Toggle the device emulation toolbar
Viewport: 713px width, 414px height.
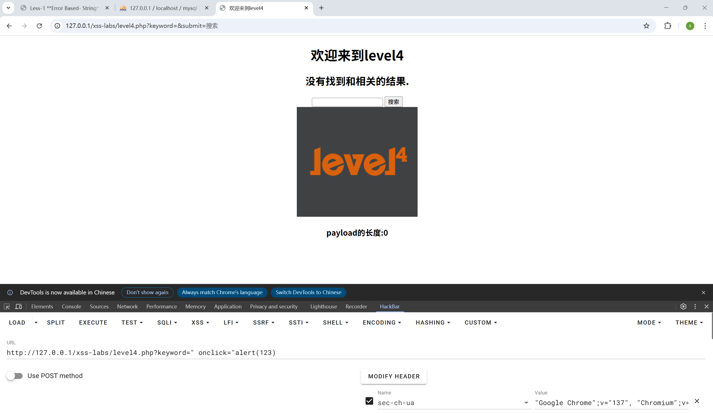coord(18,306)
